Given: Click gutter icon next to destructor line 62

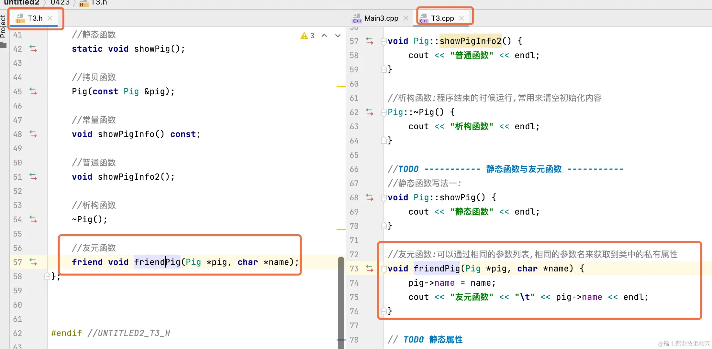Looking at the screenshot, I should pos(370,112).
